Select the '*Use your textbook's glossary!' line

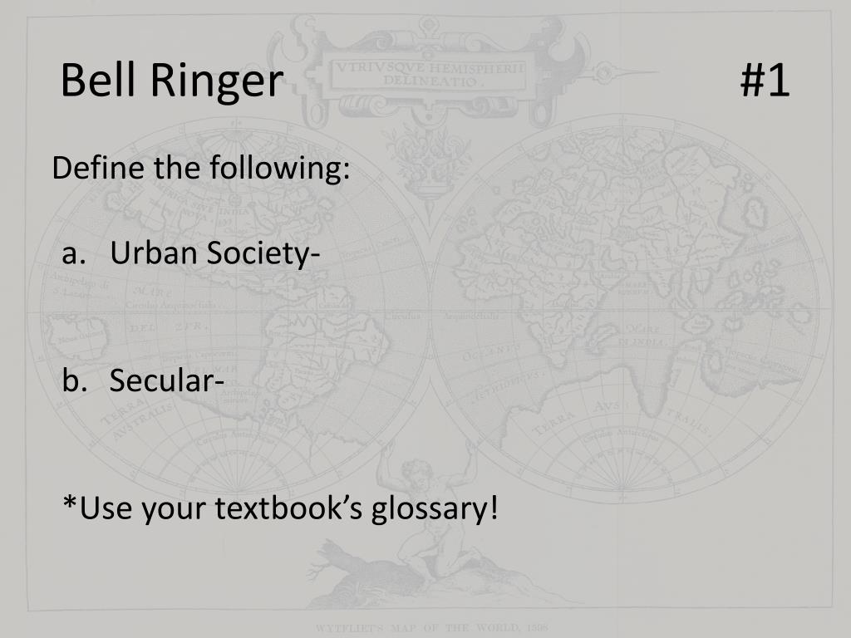pos(281,509)
